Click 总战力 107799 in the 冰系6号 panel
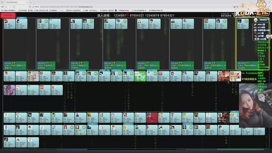Viewport: 272px width, 153px height. (177, 66)
